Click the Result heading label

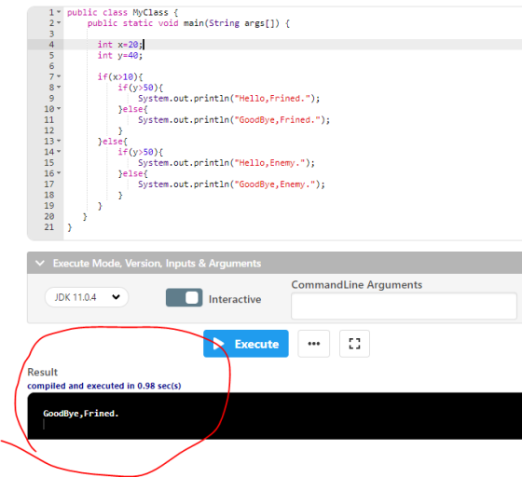[x=42, y=372]
